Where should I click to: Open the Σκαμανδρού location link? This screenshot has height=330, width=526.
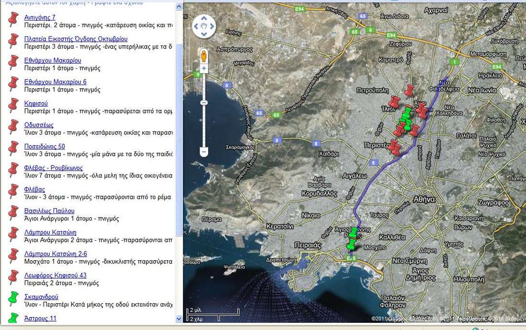41,297
